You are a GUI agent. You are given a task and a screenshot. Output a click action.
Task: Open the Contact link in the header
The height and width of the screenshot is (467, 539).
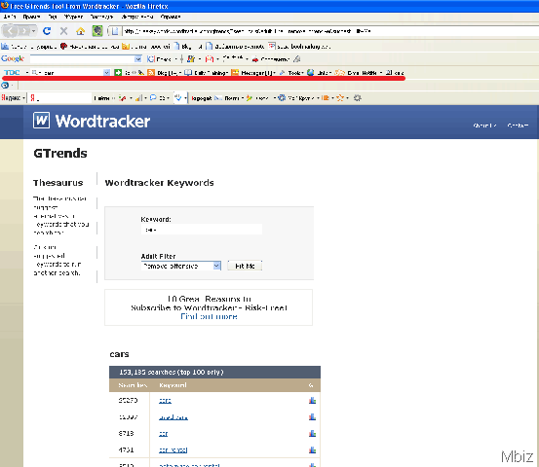(518, 126)
